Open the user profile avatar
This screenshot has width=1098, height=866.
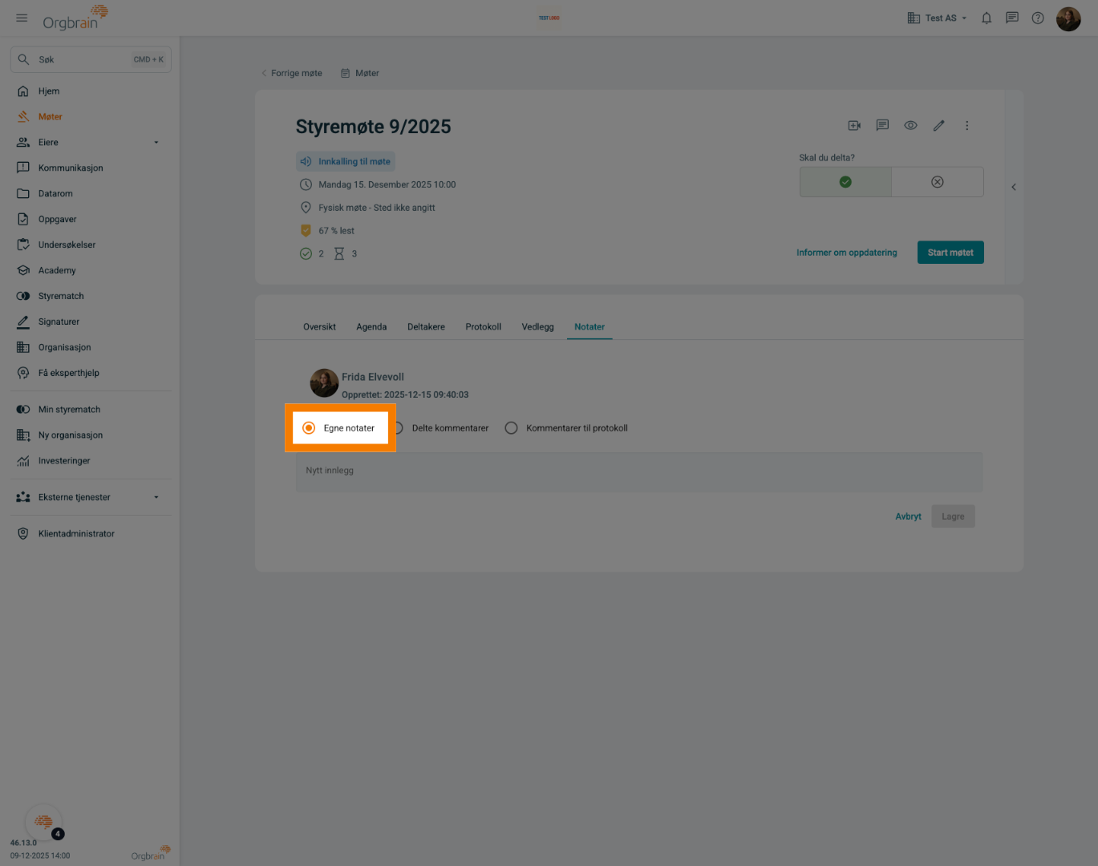click(x=1068, y=18)
